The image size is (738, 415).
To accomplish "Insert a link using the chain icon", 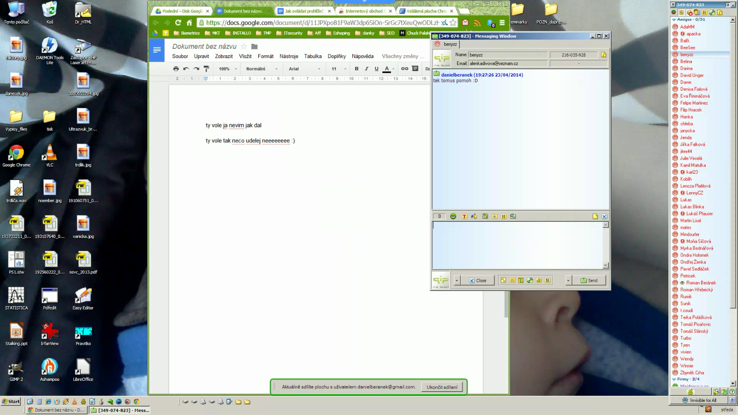I will (x=405, y=69).
